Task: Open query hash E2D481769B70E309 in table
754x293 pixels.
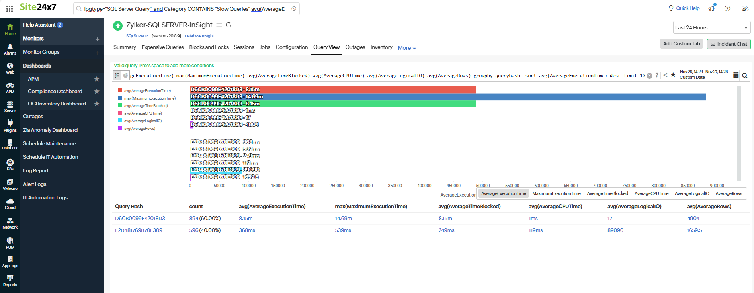Action: (139, 230)
